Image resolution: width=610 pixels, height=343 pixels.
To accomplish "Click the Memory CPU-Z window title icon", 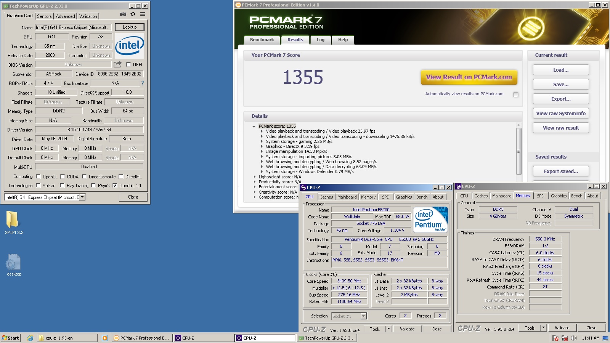I will tap(459, 186).
